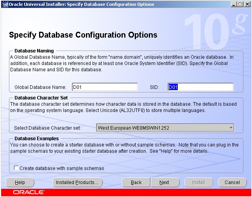View Installed Products
This screenshot has width=252, height=197.
click(77, 183)
